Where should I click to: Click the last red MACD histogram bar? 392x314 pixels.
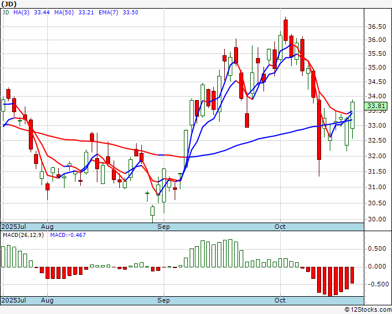coord(352,275)
